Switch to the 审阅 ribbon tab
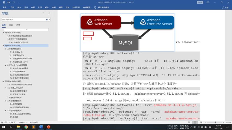Image resolution: width=232 pixels, height=130 pixels. click(54, 7)
